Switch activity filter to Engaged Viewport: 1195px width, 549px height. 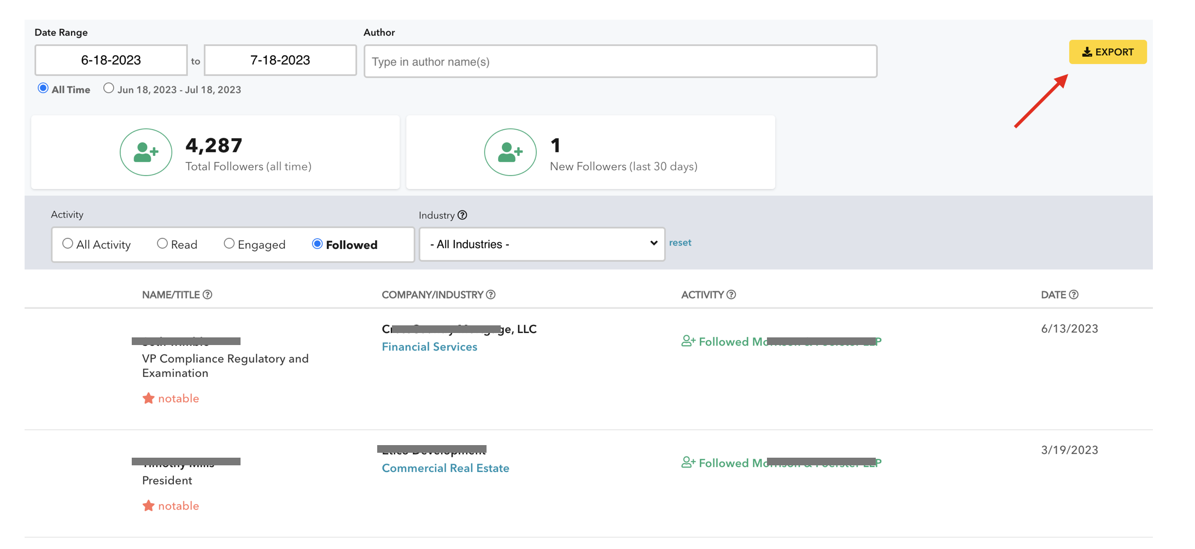[229, 244]
